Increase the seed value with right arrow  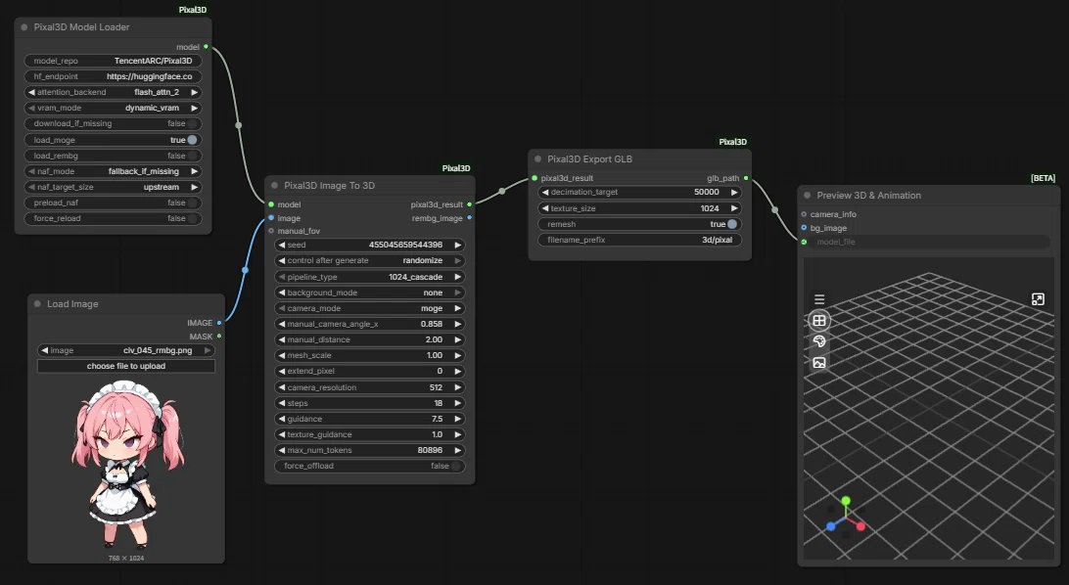pos(457,245)
